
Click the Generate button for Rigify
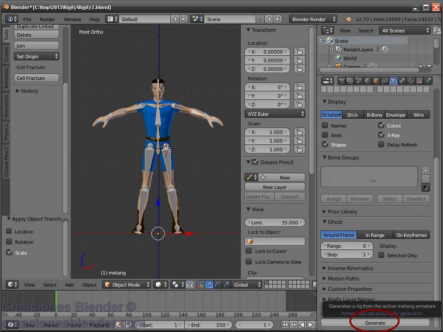[x=374, y=323]
